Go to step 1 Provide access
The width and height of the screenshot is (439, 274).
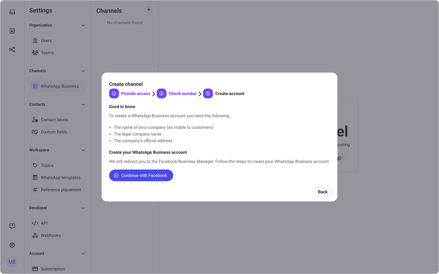(x=130, y=94)
